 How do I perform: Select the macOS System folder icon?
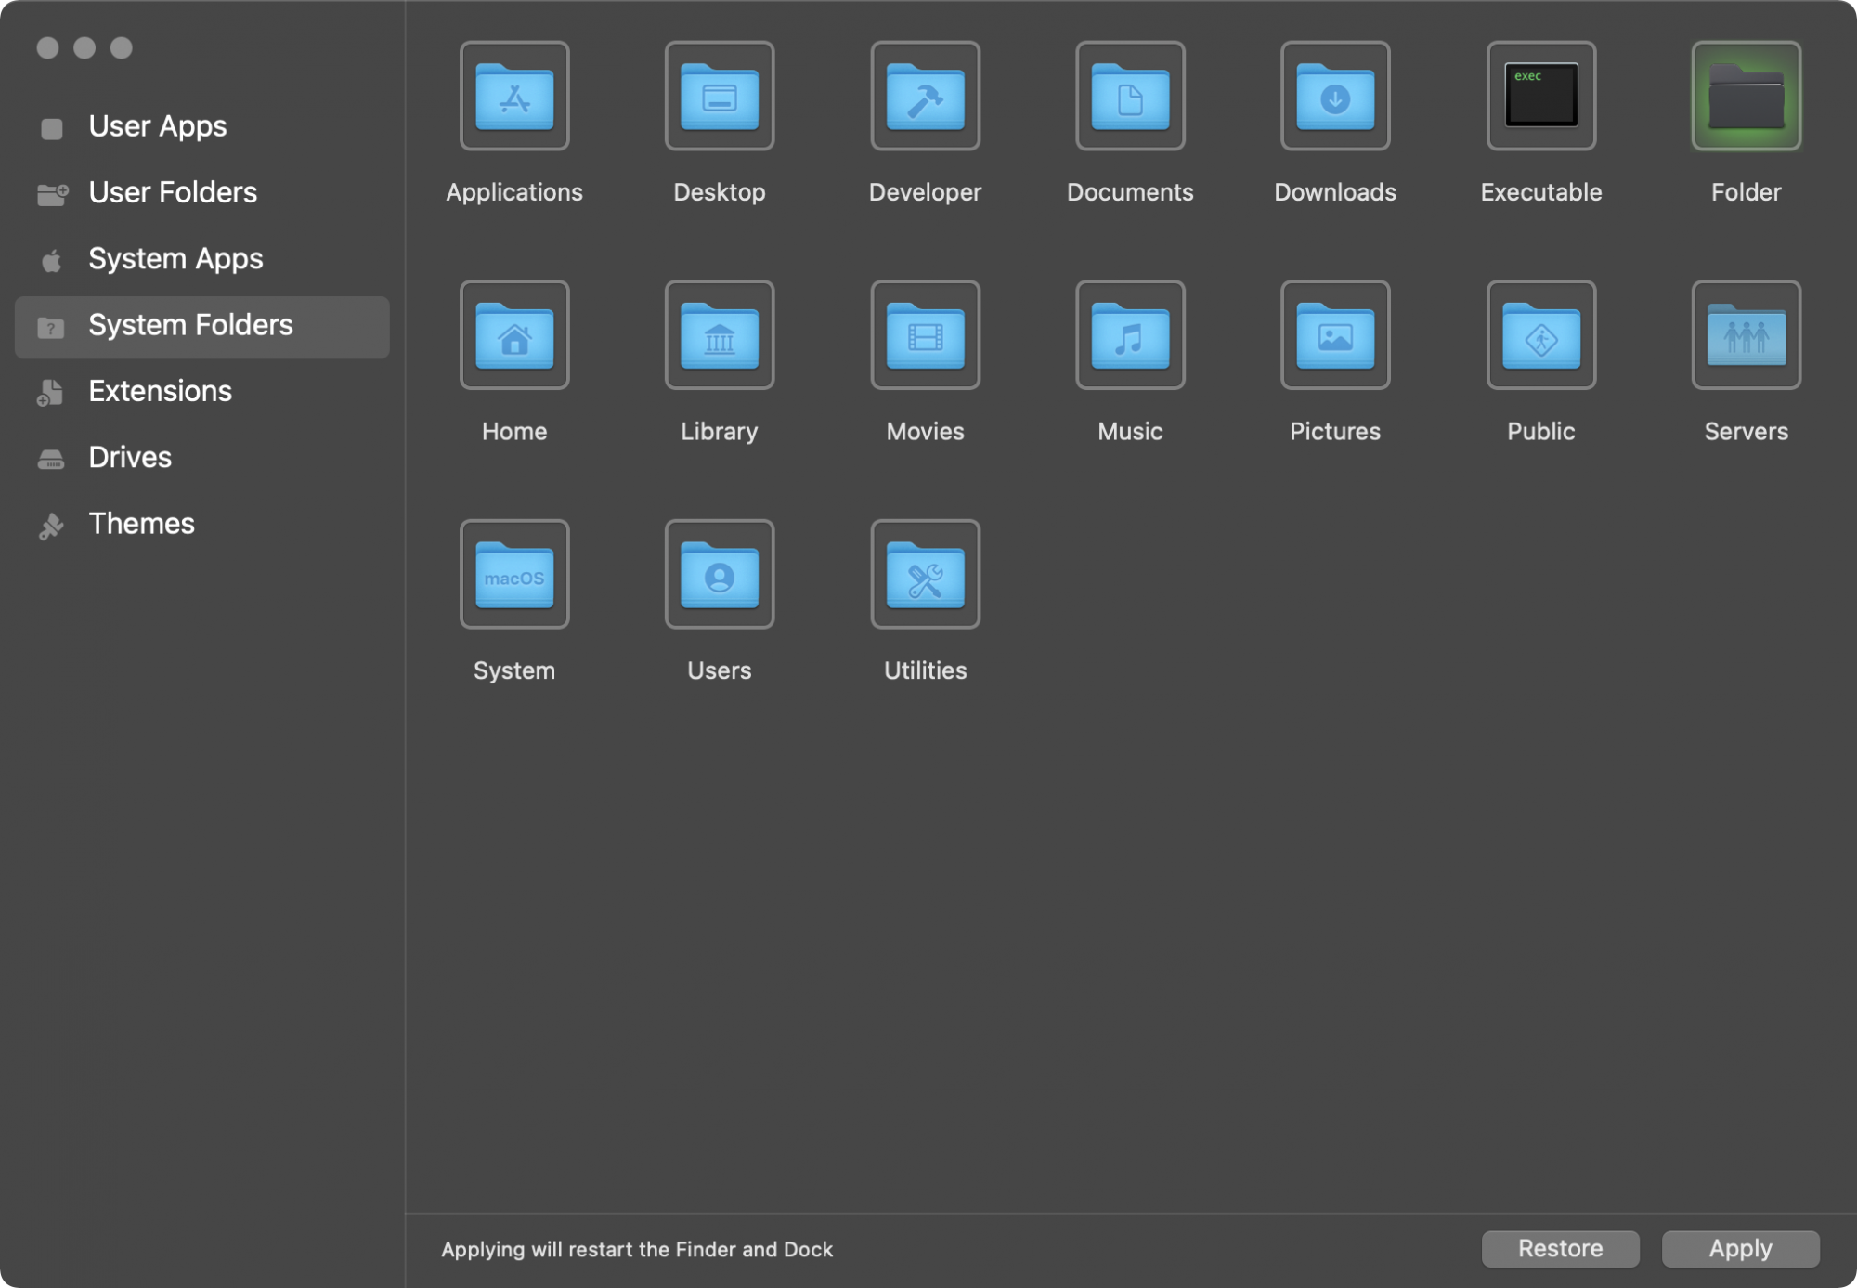[514, 575]
